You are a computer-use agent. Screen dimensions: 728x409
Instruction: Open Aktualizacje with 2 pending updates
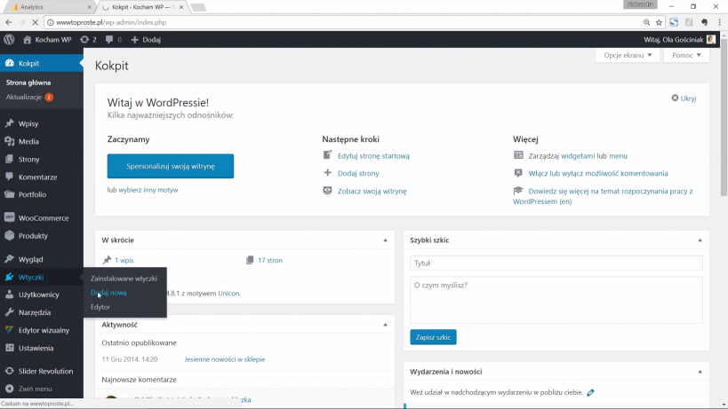point(29,98)
